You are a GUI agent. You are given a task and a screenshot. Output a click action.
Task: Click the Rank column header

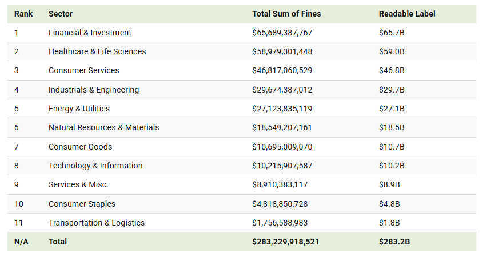[x=23, y=14]
